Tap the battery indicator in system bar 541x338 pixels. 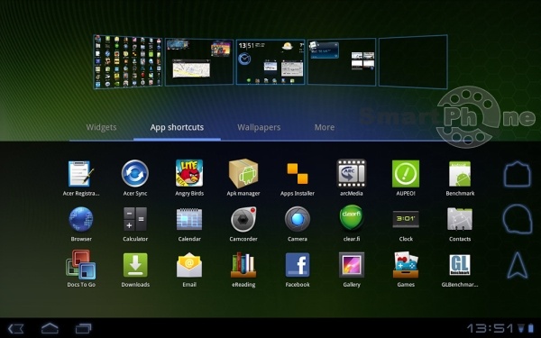pos(531,328)
